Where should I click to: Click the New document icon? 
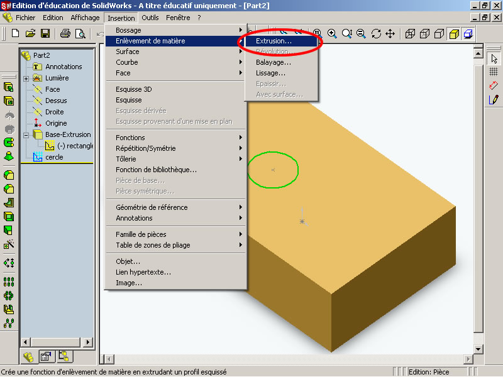[x=15, y=33]
